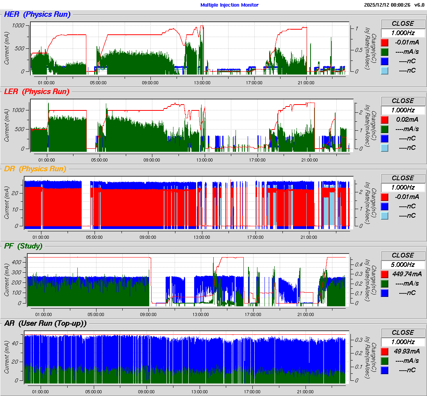Close the PF (Study) panel

(x=403, y=255)
